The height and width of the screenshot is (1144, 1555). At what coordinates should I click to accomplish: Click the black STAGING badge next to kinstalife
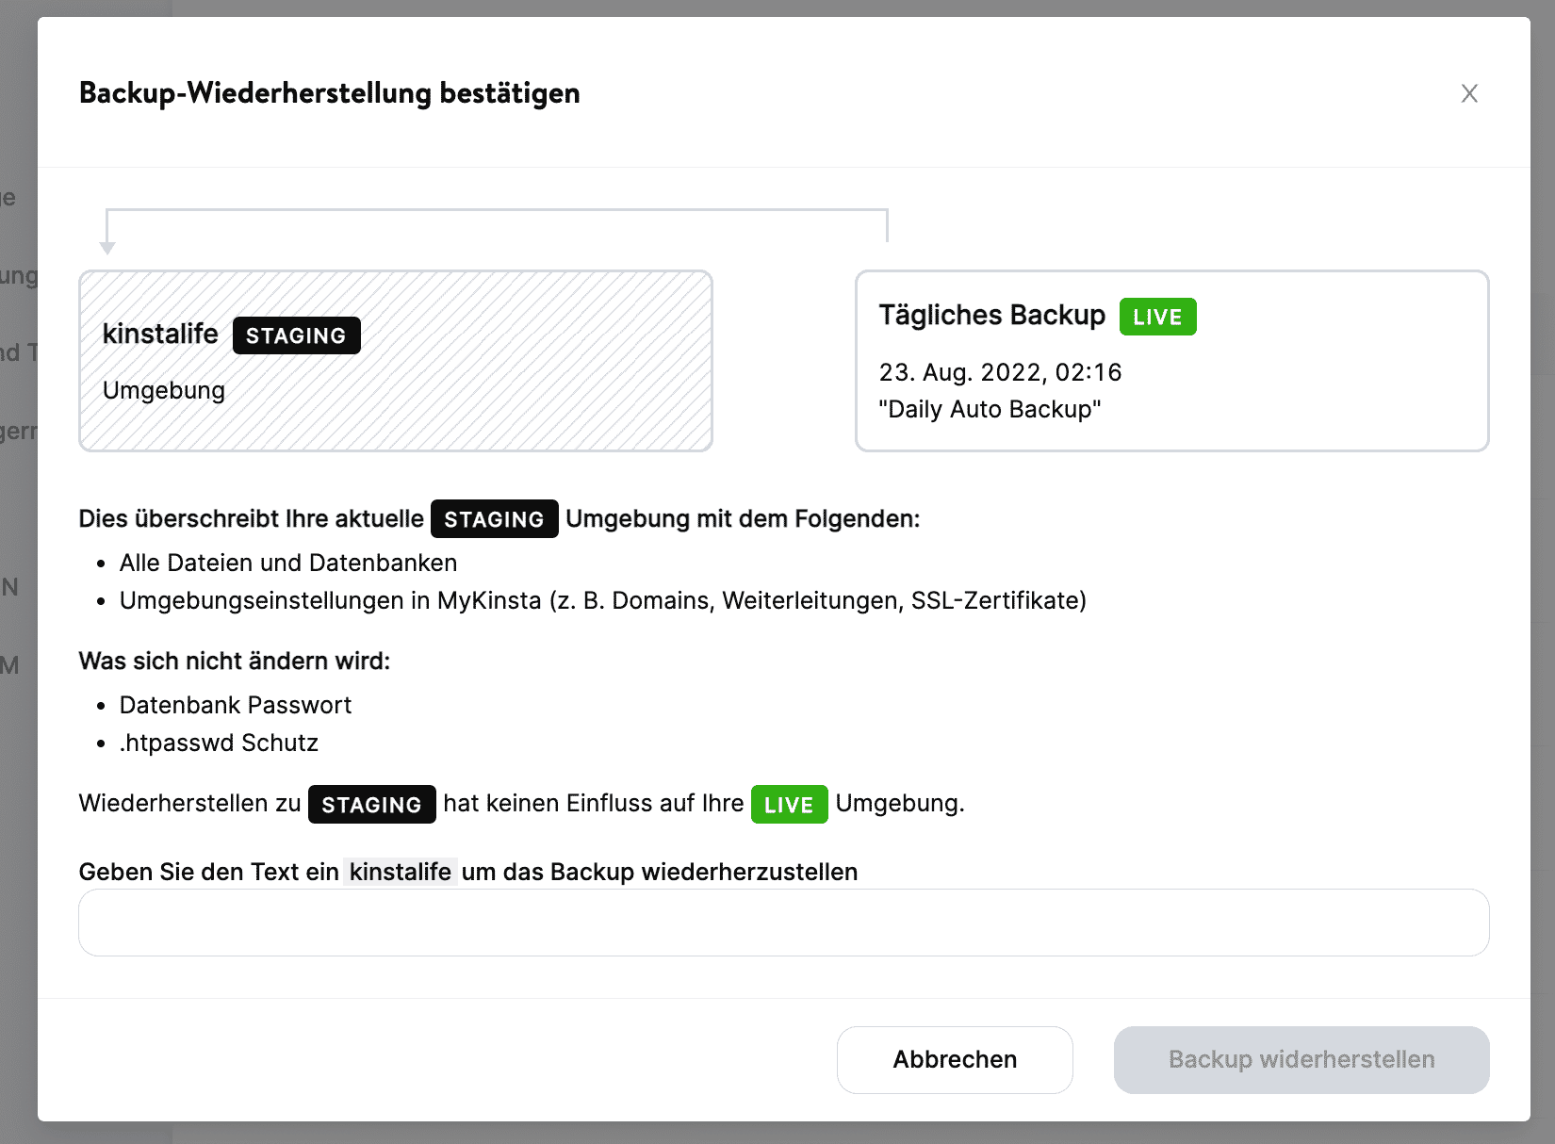click(296, 335)
